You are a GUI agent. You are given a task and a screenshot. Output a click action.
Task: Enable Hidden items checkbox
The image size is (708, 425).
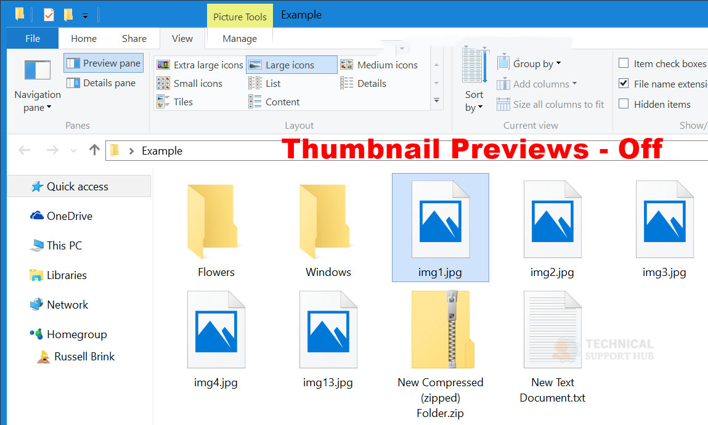(x=624, y=103)
